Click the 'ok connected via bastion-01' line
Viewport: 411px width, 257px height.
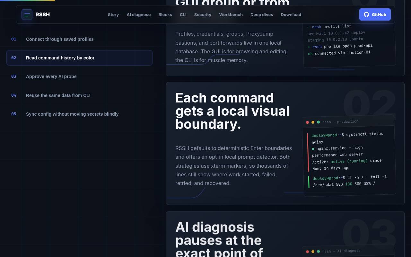point(339,53)
